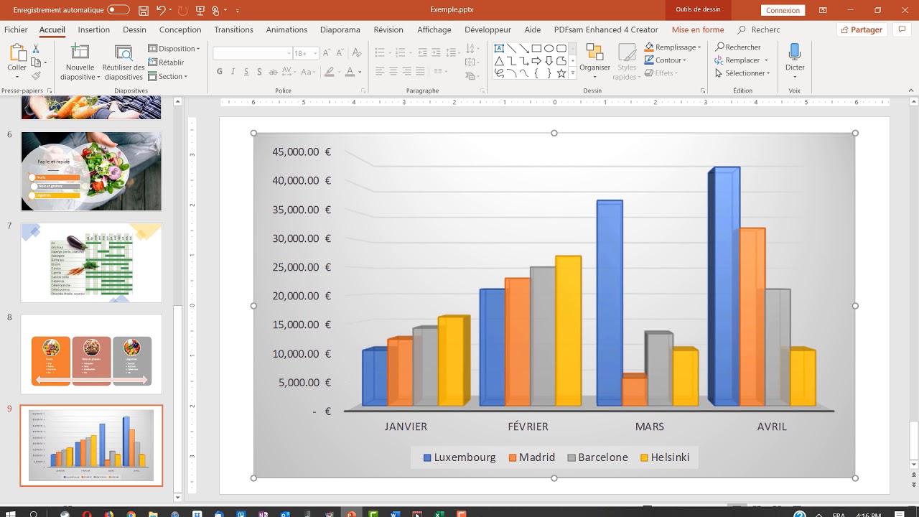Viewport: 919px width, 517px height.
Task: Open the font size dropdown
Action: pos(316,53)
